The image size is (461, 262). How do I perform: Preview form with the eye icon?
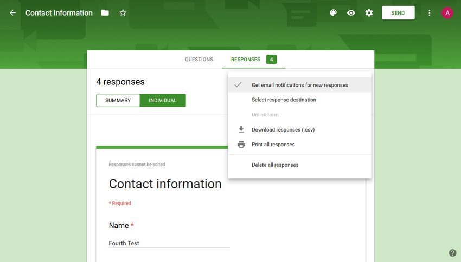351,13
